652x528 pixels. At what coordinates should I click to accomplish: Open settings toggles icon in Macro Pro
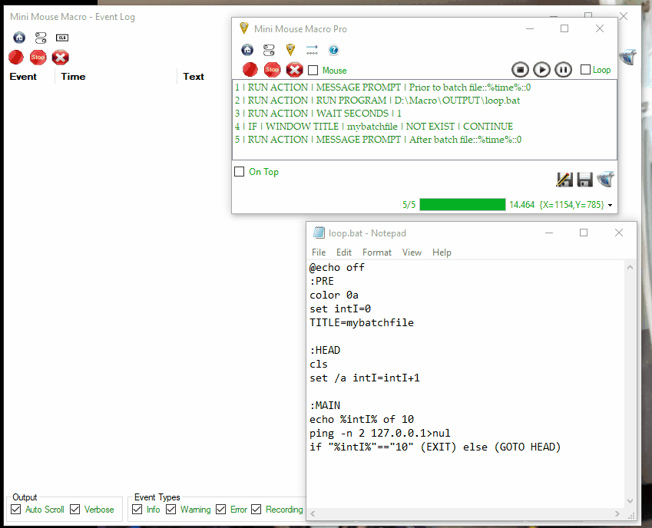pyautogui.click(x=269, y=50)
